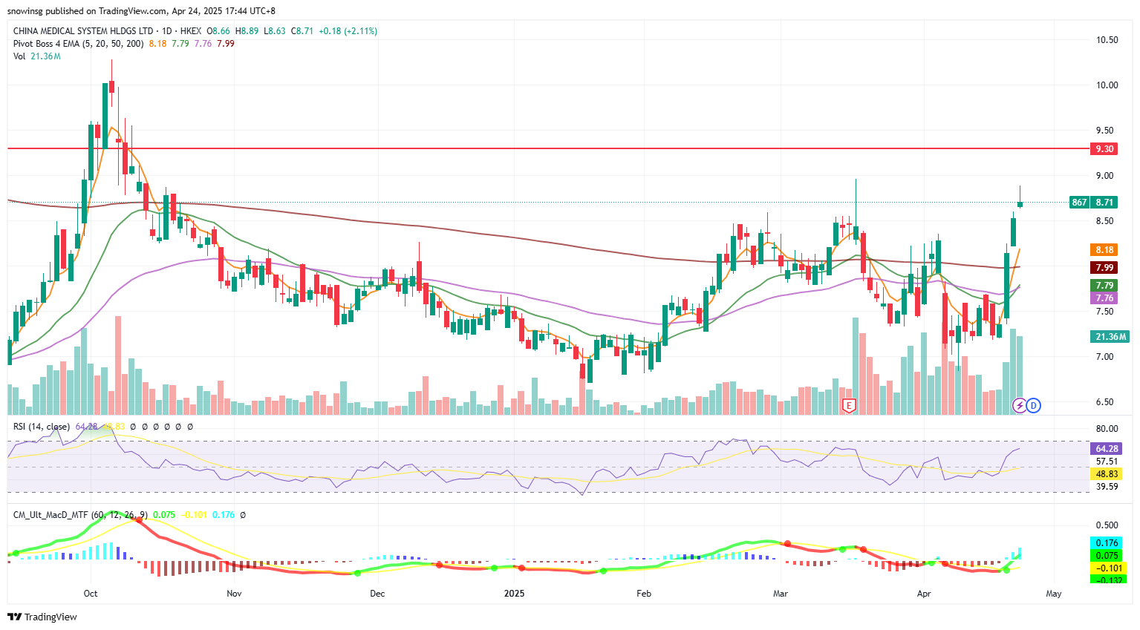Screen dimensions: 1140x630
Task: Click the low price L8.63 value
Action: pyautogui.click(x=275, y=31)
